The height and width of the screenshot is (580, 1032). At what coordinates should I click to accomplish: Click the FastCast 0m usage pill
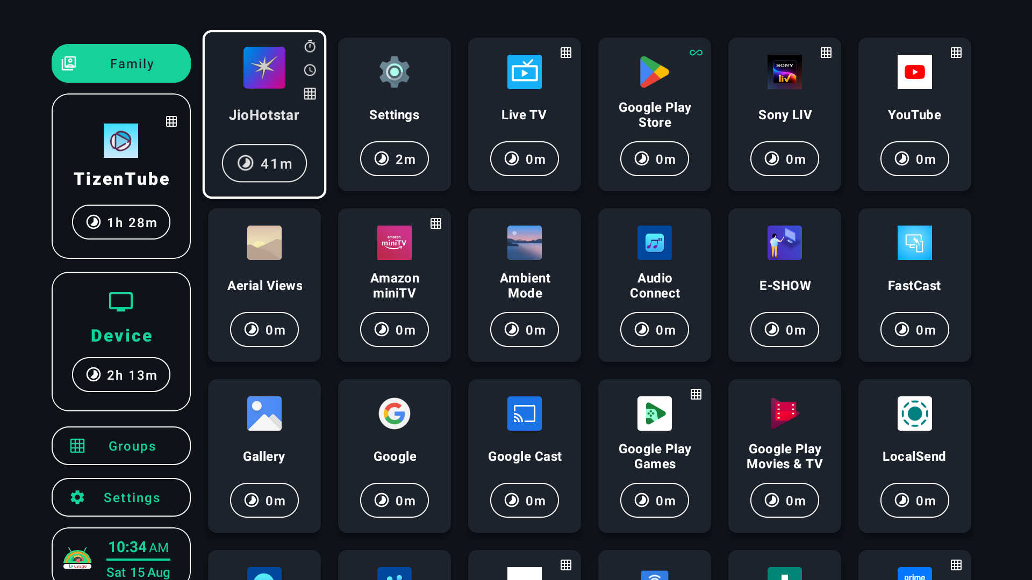coord(915,330)
